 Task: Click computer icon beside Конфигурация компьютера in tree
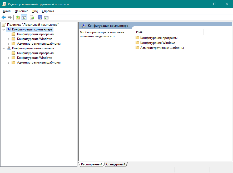(x=9, y=29)
